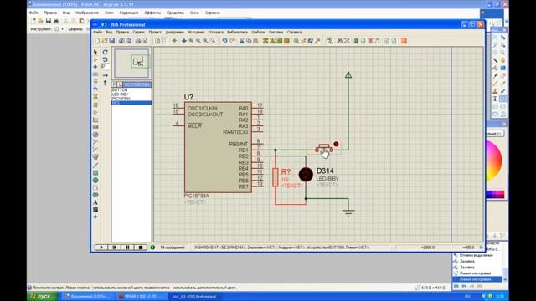
Task: Select the 2D line graphics tool
Action: tap(95, 166)
